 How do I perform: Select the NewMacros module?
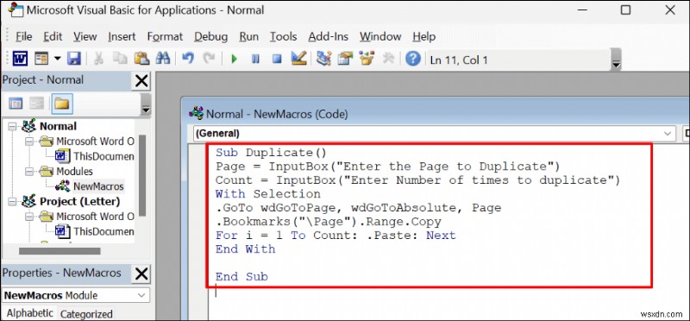coord(98,186)
